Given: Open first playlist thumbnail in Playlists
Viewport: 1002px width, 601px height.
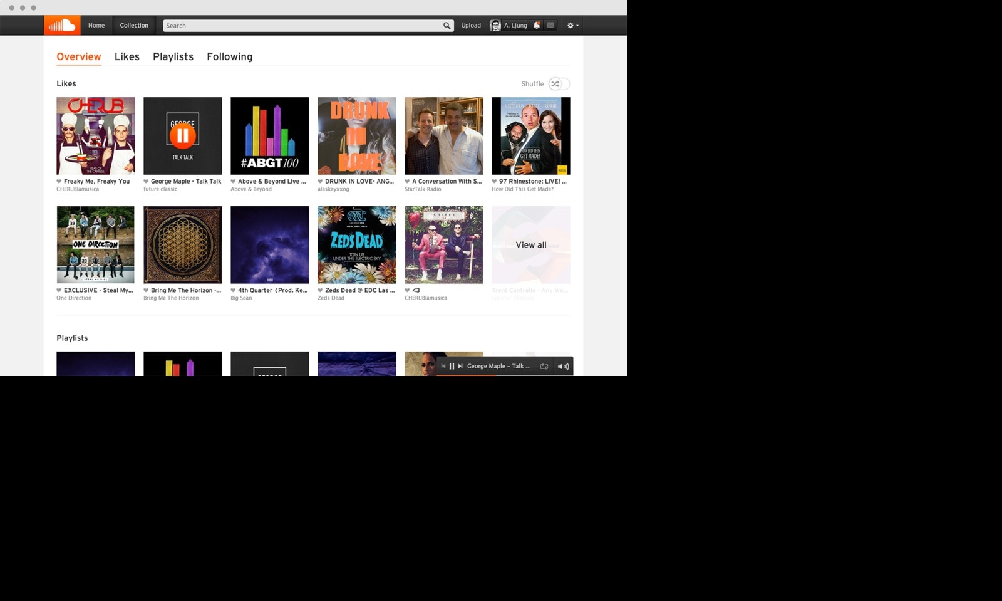Looking at the screenshot, I should pos(96,363).
